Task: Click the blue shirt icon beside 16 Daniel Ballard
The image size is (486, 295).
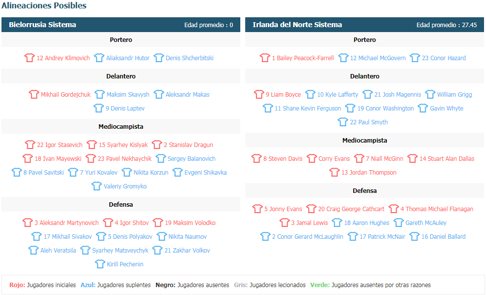Action: coord(414,236)
